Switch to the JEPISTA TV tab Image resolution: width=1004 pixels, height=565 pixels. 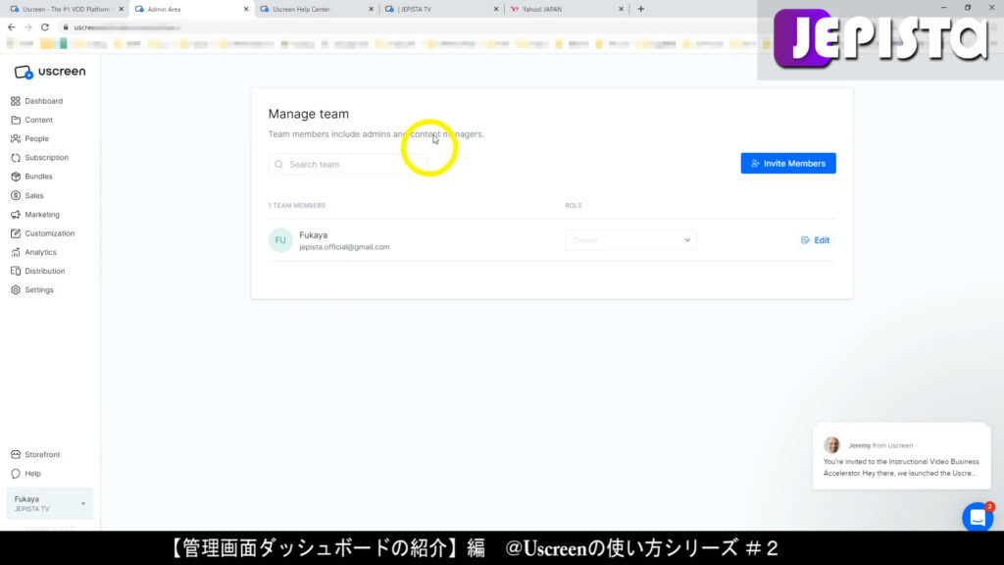pyautogui.click(x=441, y=9)
